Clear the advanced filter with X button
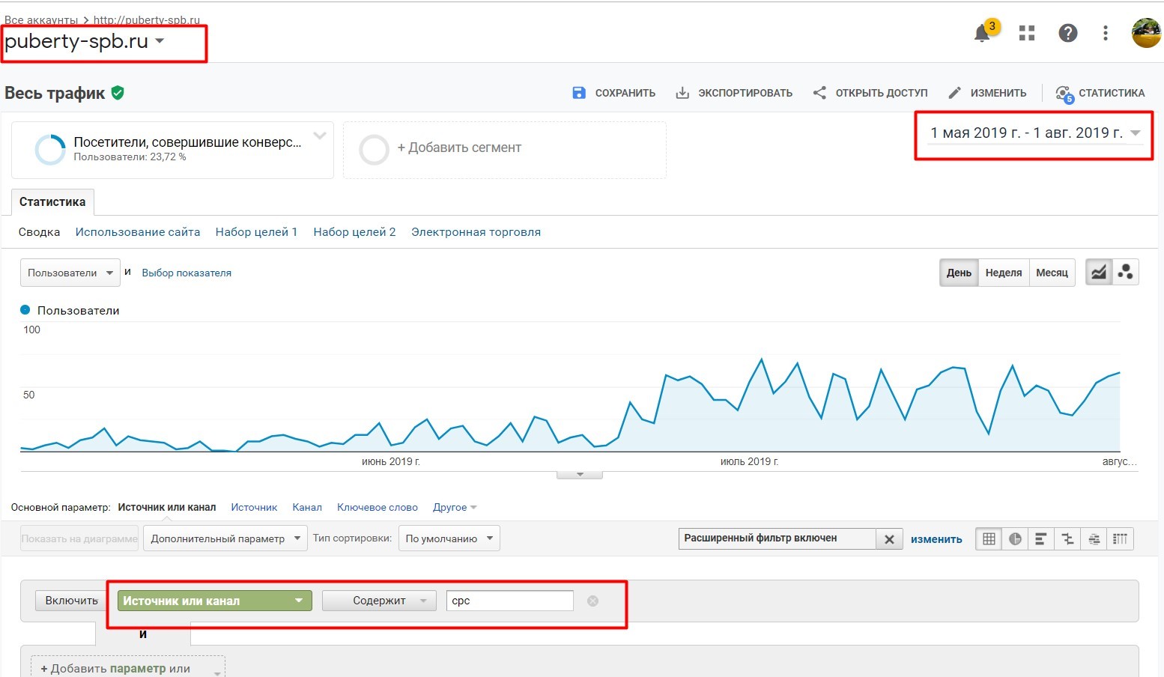This screenshot has width=1164, height=677. pyautogui.click(x=889, y=539)
